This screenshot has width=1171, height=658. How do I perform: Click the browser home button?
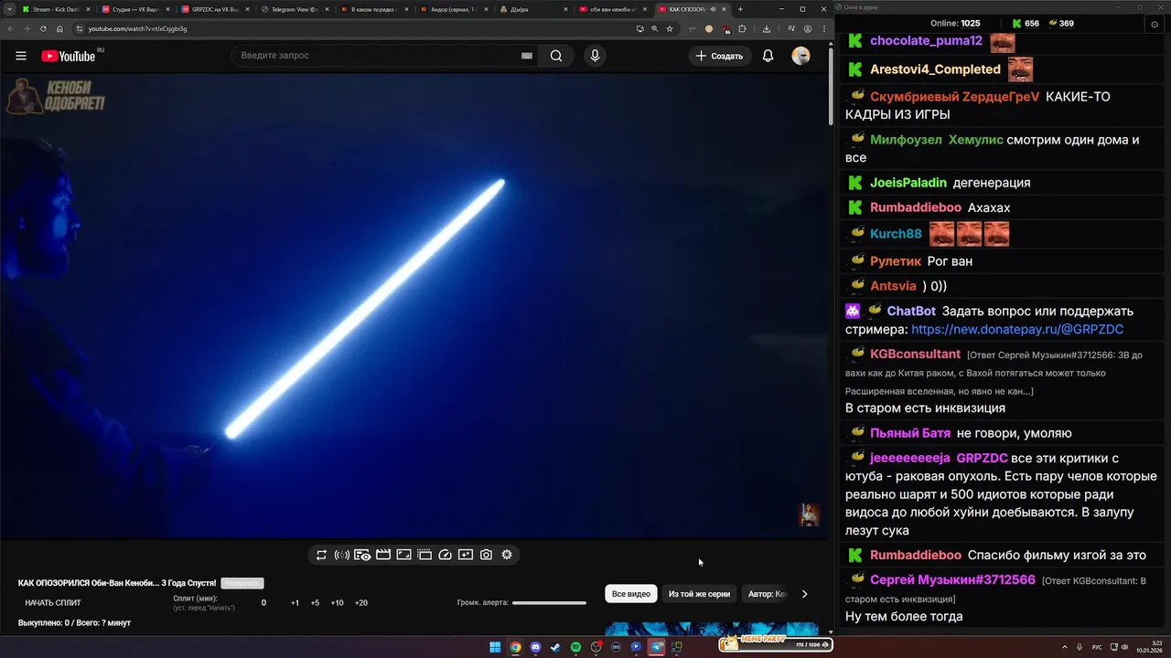[59, 28]
